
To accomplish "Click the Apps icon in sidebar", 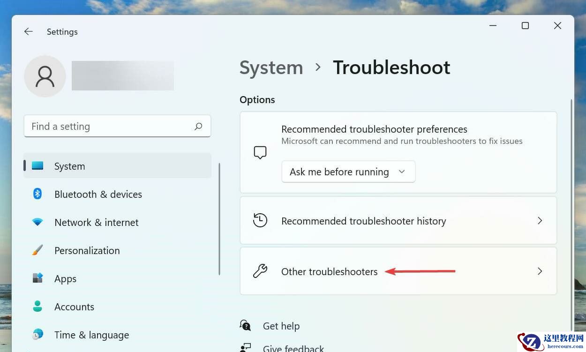I will tap(38, 278).
